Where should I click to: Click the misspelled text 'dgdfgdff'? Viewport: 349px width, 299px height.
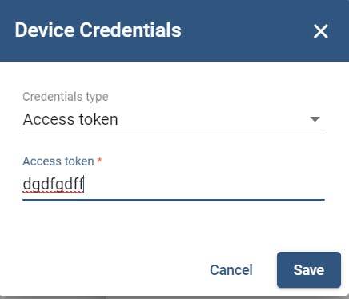(x=54, y=184)
